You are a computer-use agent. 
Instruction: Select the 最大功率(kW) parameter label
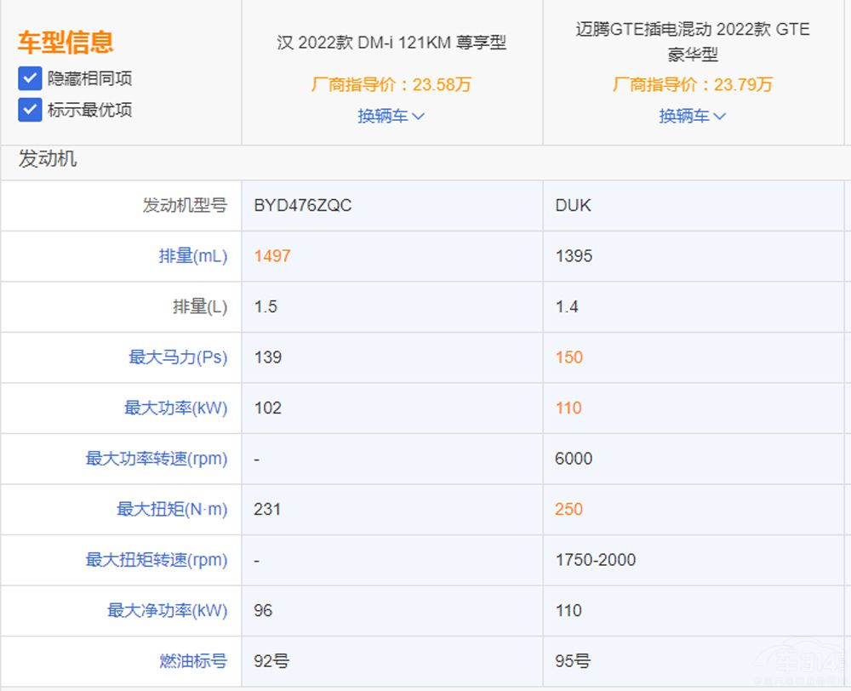[175, 408]
